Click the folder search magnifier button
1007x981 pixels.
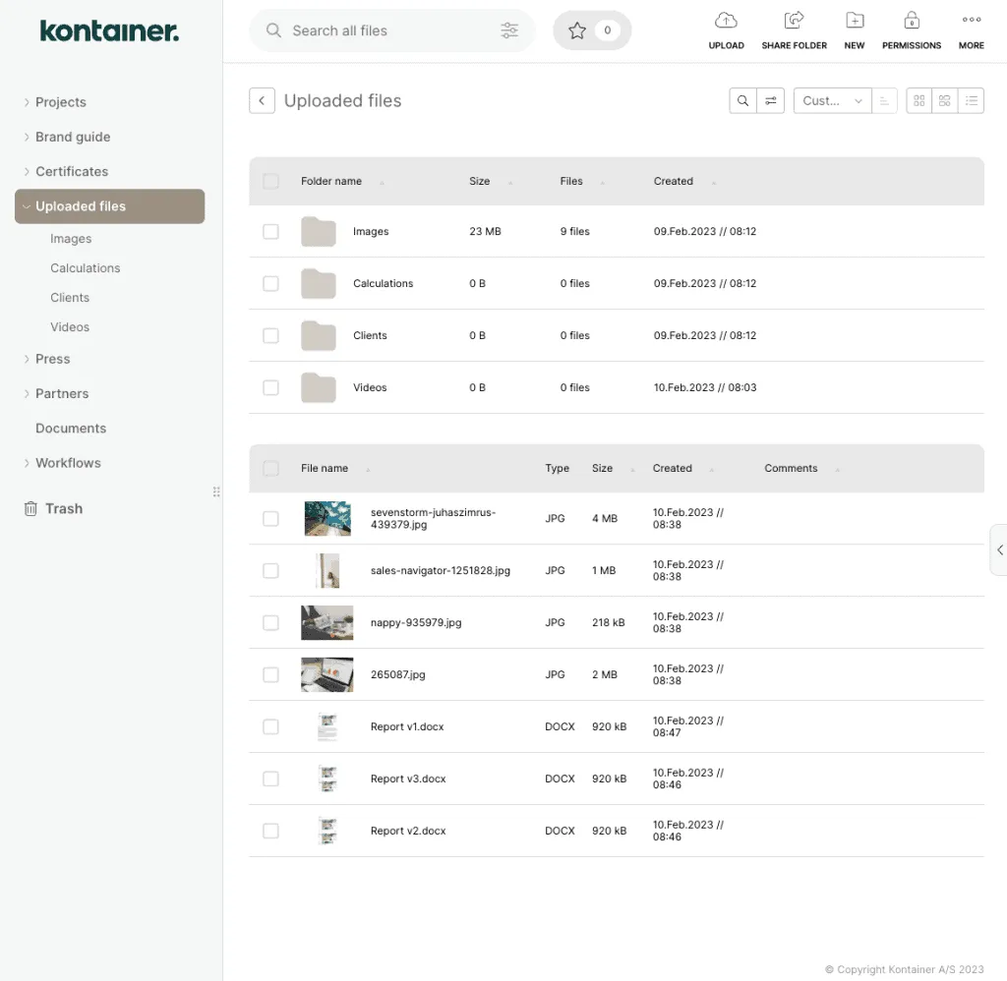[742, 101]
